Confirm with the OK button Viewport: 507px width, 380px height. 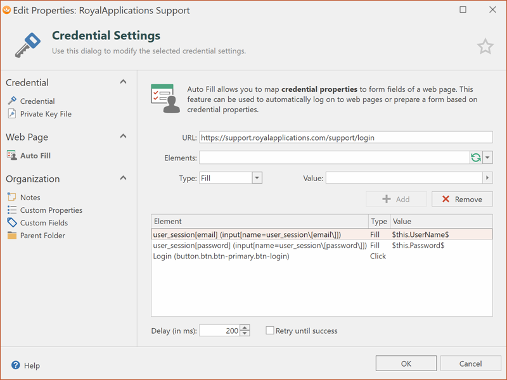[x=406, y=364]
